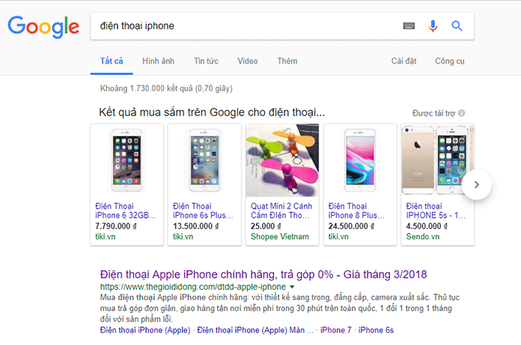521x345 pixels.
Task: Open the Cài đặt settings menu
Action: (x=403, y=61)
